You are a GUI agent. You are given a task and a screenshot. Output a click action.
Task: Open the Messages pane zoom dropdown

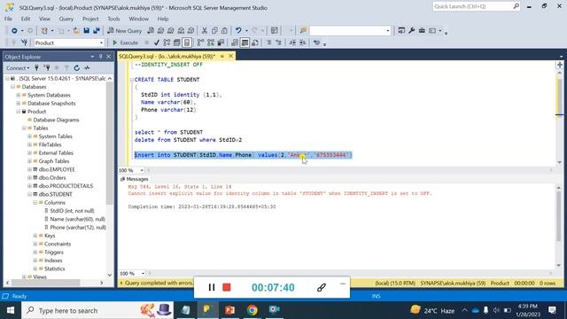[x=143, y=274]
